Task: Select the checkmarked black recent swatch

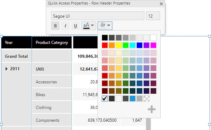Action: (x=105, y=99)
